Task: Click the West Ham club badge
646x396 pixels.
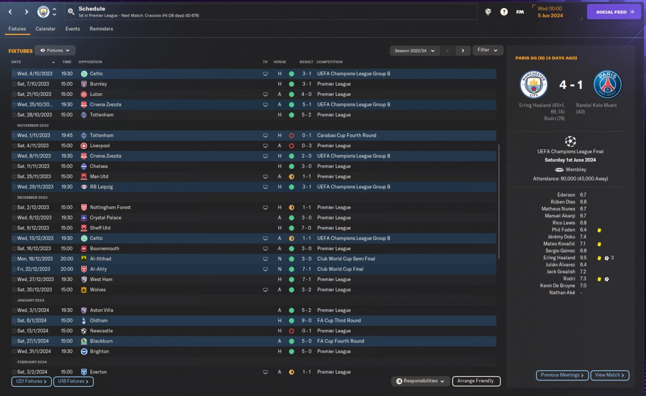Action: pyautogui.click(x=84, y=279)
